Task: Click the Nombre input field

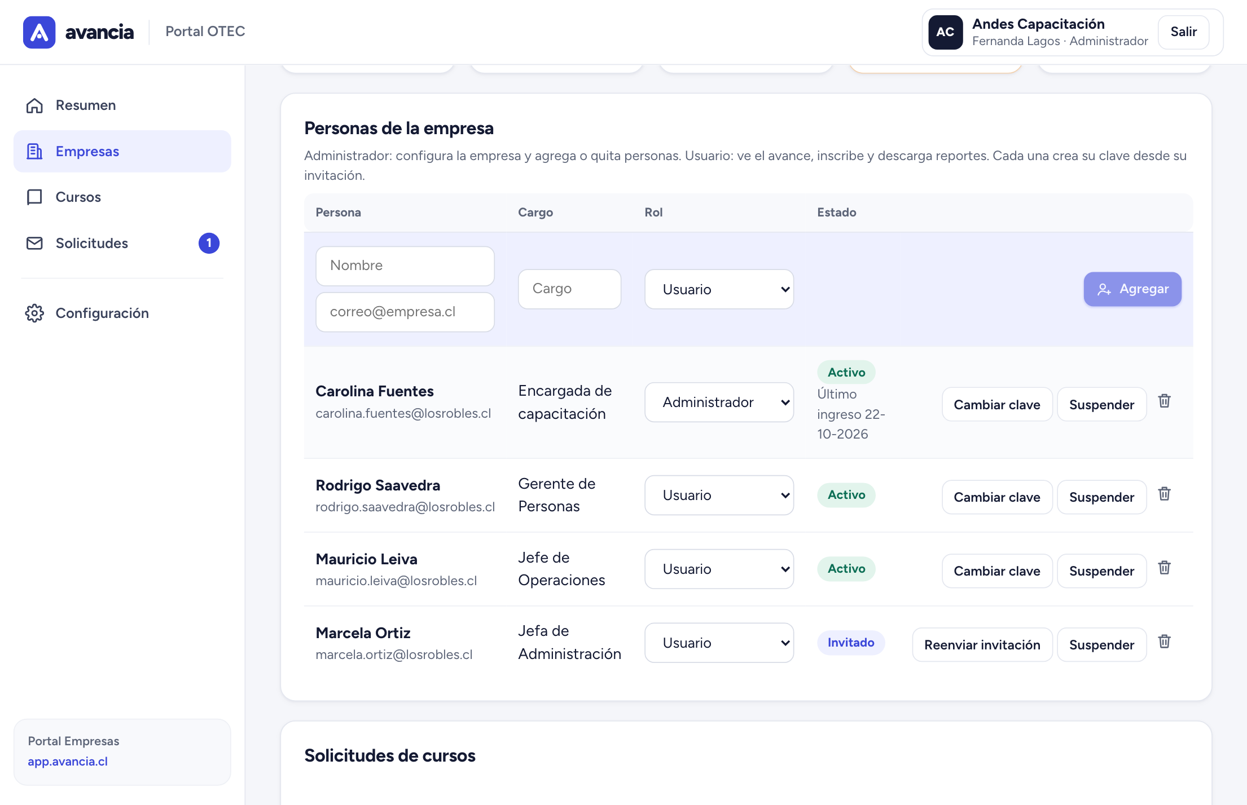Action: click(405, 266)
